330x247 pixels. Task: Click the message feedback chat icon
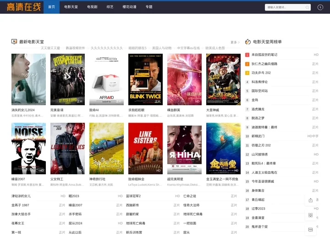pyautogui.click(x=310, y=230)
